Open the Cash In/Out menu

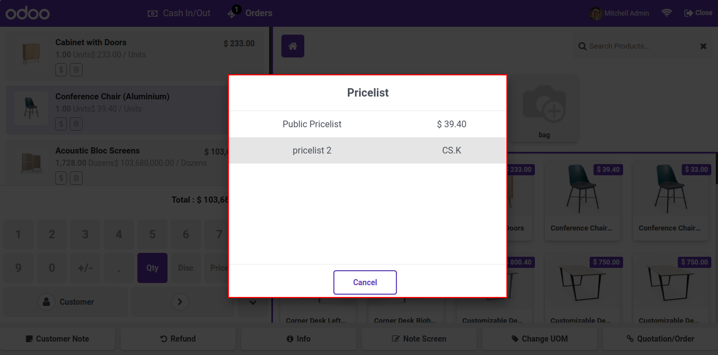(x=179, y=13)
